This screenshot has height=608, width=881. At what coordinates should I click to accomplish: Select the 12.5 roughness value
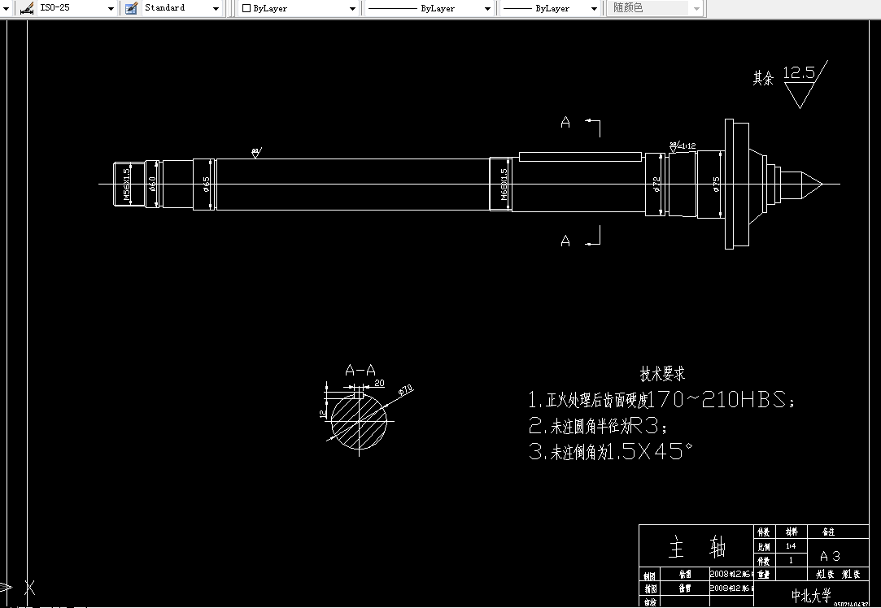tap(798, 72)
